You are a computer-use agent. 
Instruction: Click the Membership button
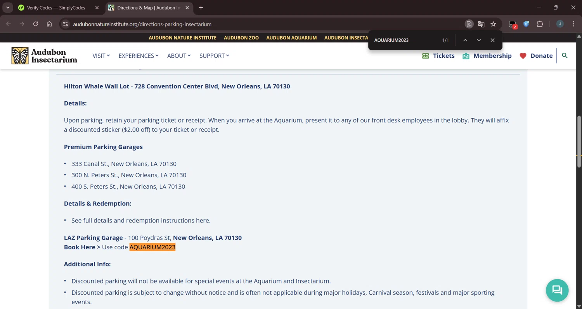tap(487, 56)
